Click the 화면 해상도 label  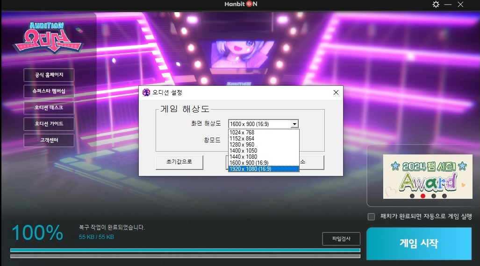pos(206,123)
